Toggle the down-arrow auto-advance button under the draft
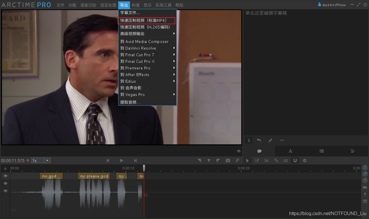The height and width of the screenshot is (219, 369). point(249,140)
